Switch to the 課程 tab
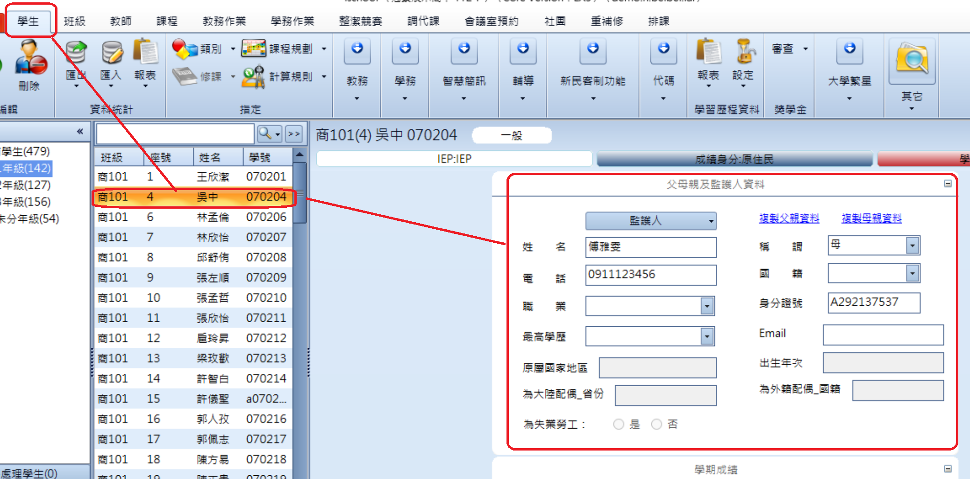Screen dimensions: 970x479 coord(167,21)
